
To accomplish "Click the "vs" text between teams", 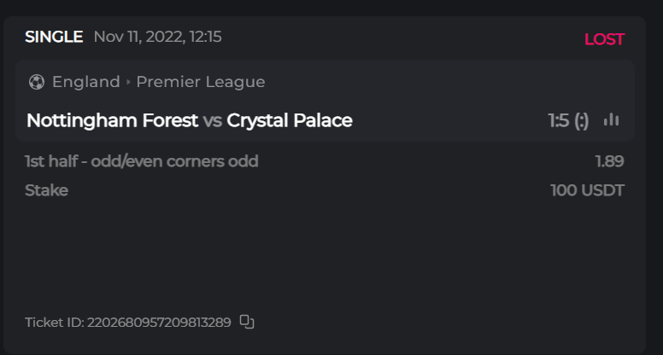I will pyautogui.click(x=213, y=120).
